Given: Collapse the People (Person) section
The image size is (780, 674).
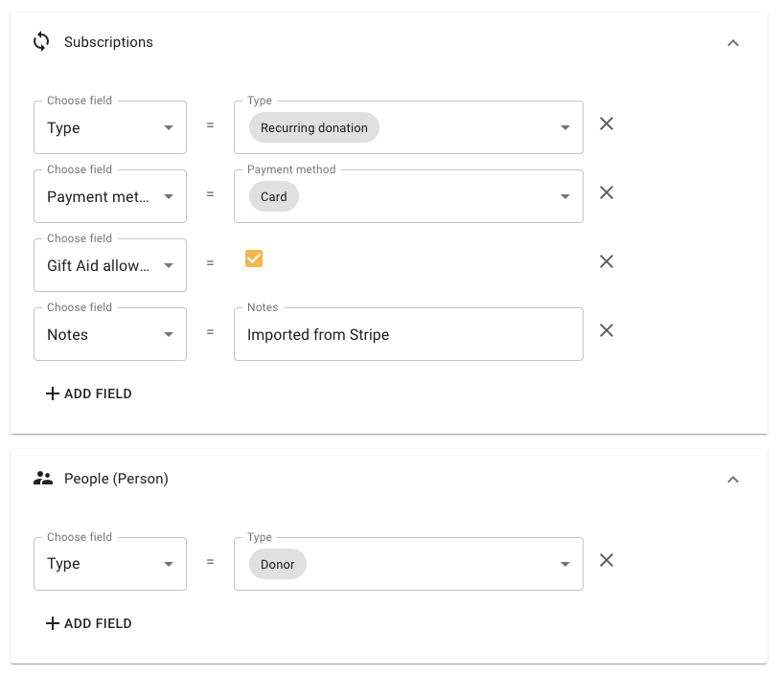Looking at the screenshot, I should [733, 480].
